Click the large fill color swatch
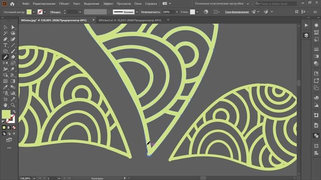Viewport: 321px width, 180px height. click(6, 114)
